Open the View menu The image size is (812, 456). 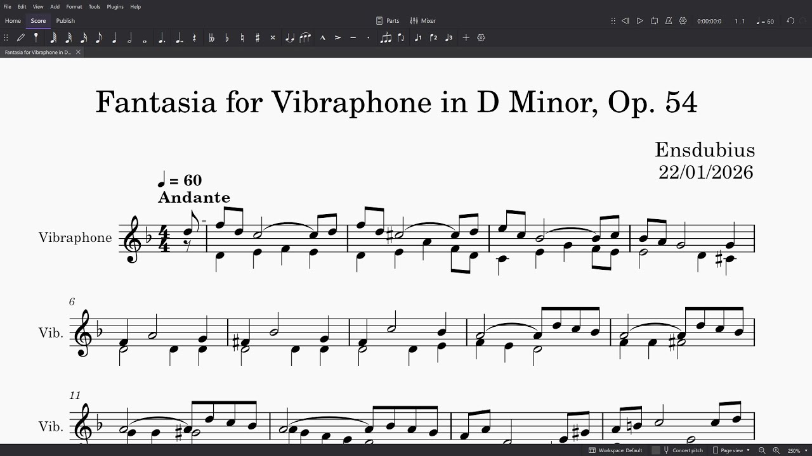point(38,6)
